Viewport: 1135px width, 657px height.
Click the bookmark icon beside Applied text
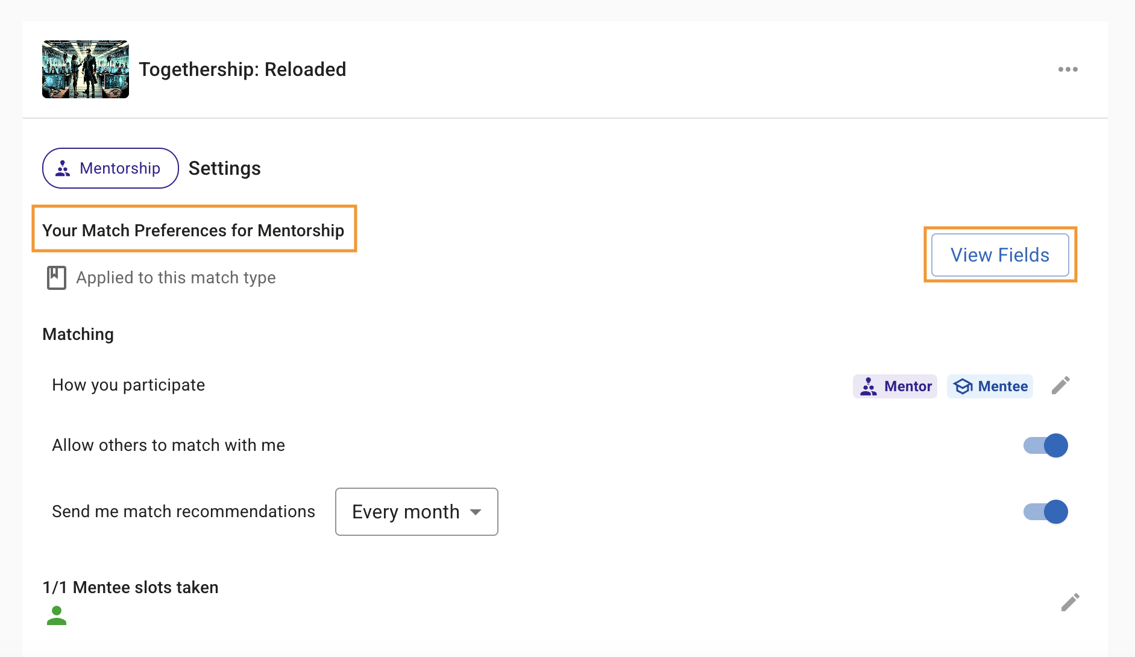click(57, 278)
